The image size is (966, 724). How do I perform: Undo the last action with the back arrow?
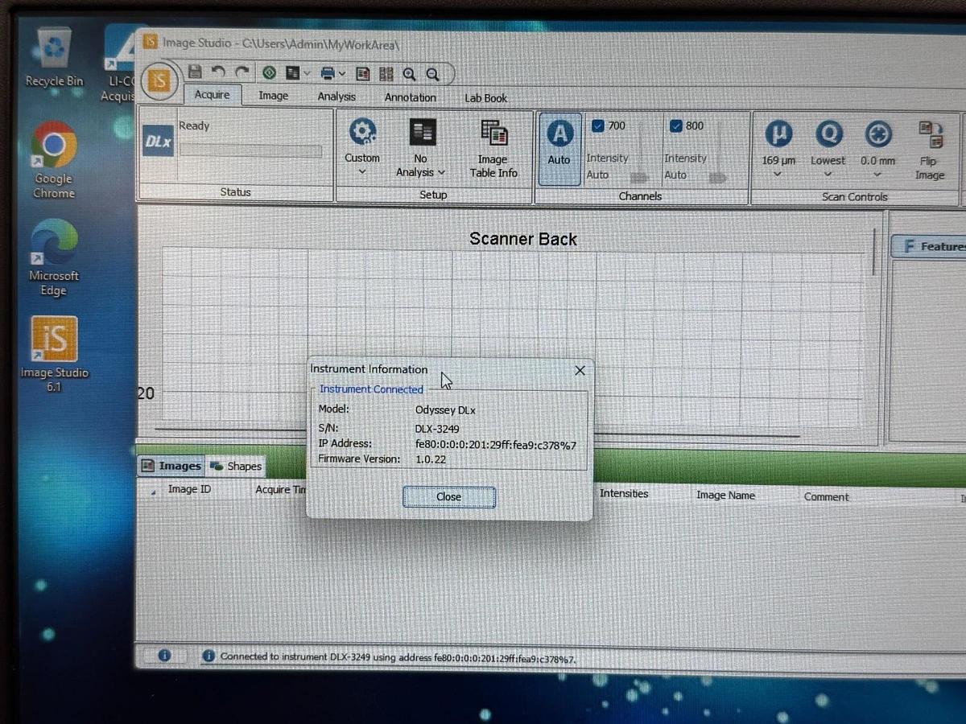coord(218,72)
